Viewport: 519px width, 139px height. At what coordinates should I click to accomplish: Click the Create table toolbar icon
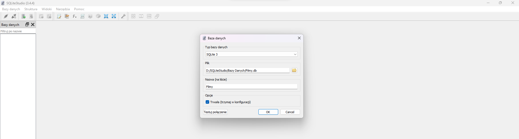click(41, 16)
